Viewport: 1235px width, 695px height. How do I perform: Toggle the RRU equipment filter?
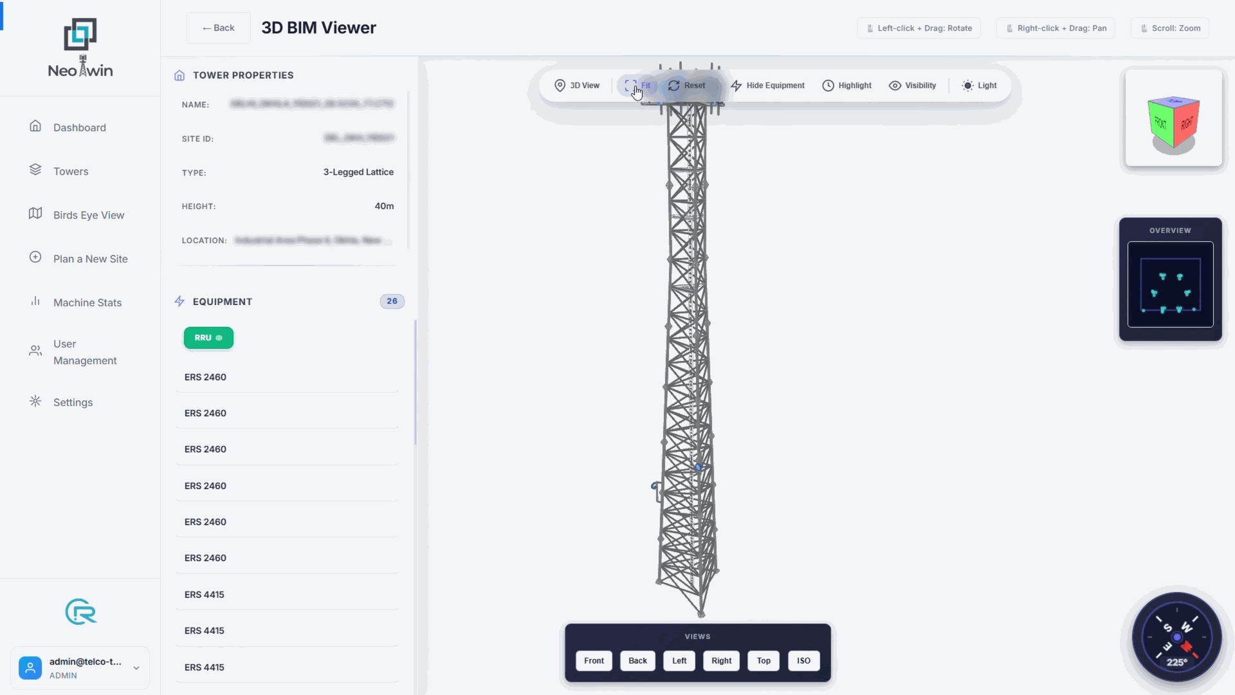pyautogui.click(x=208, y=337)
